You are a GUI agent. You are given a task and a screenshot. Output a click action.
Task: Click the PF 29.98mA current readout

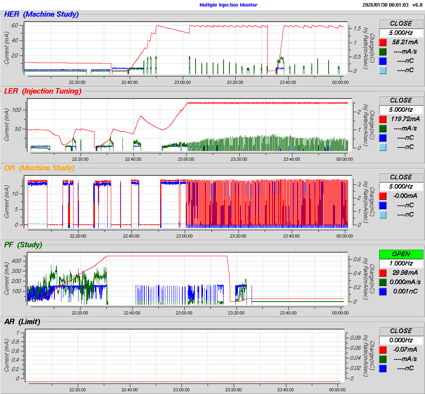[405, 273]
